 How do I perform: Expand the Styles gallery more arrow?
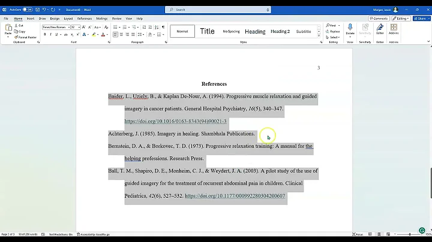[x=319, y=36]
